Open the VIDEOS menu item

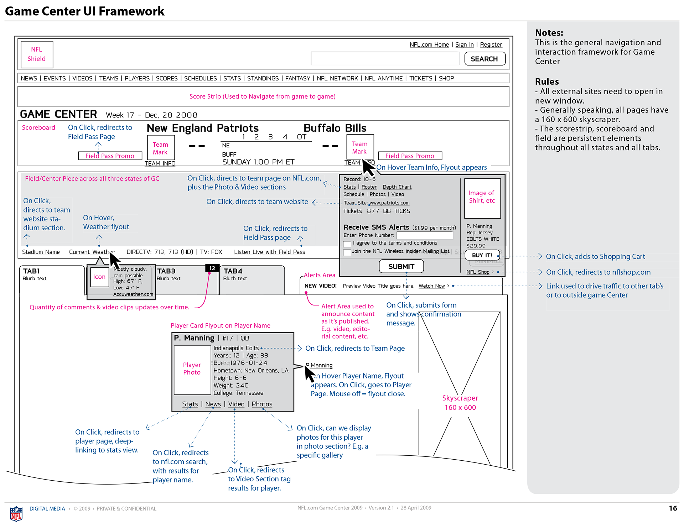coord(82,78)
